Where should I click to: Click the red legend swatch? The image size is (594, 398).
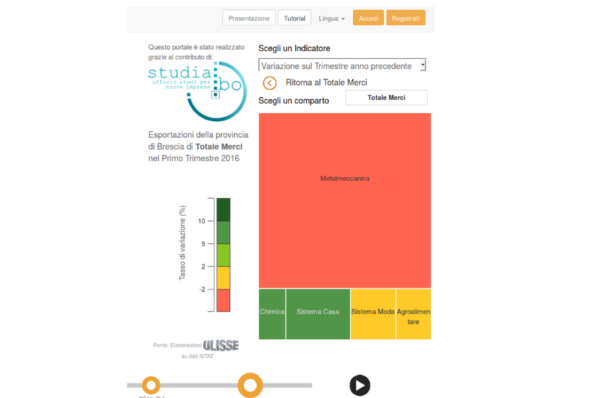click(x=223, y=300)
